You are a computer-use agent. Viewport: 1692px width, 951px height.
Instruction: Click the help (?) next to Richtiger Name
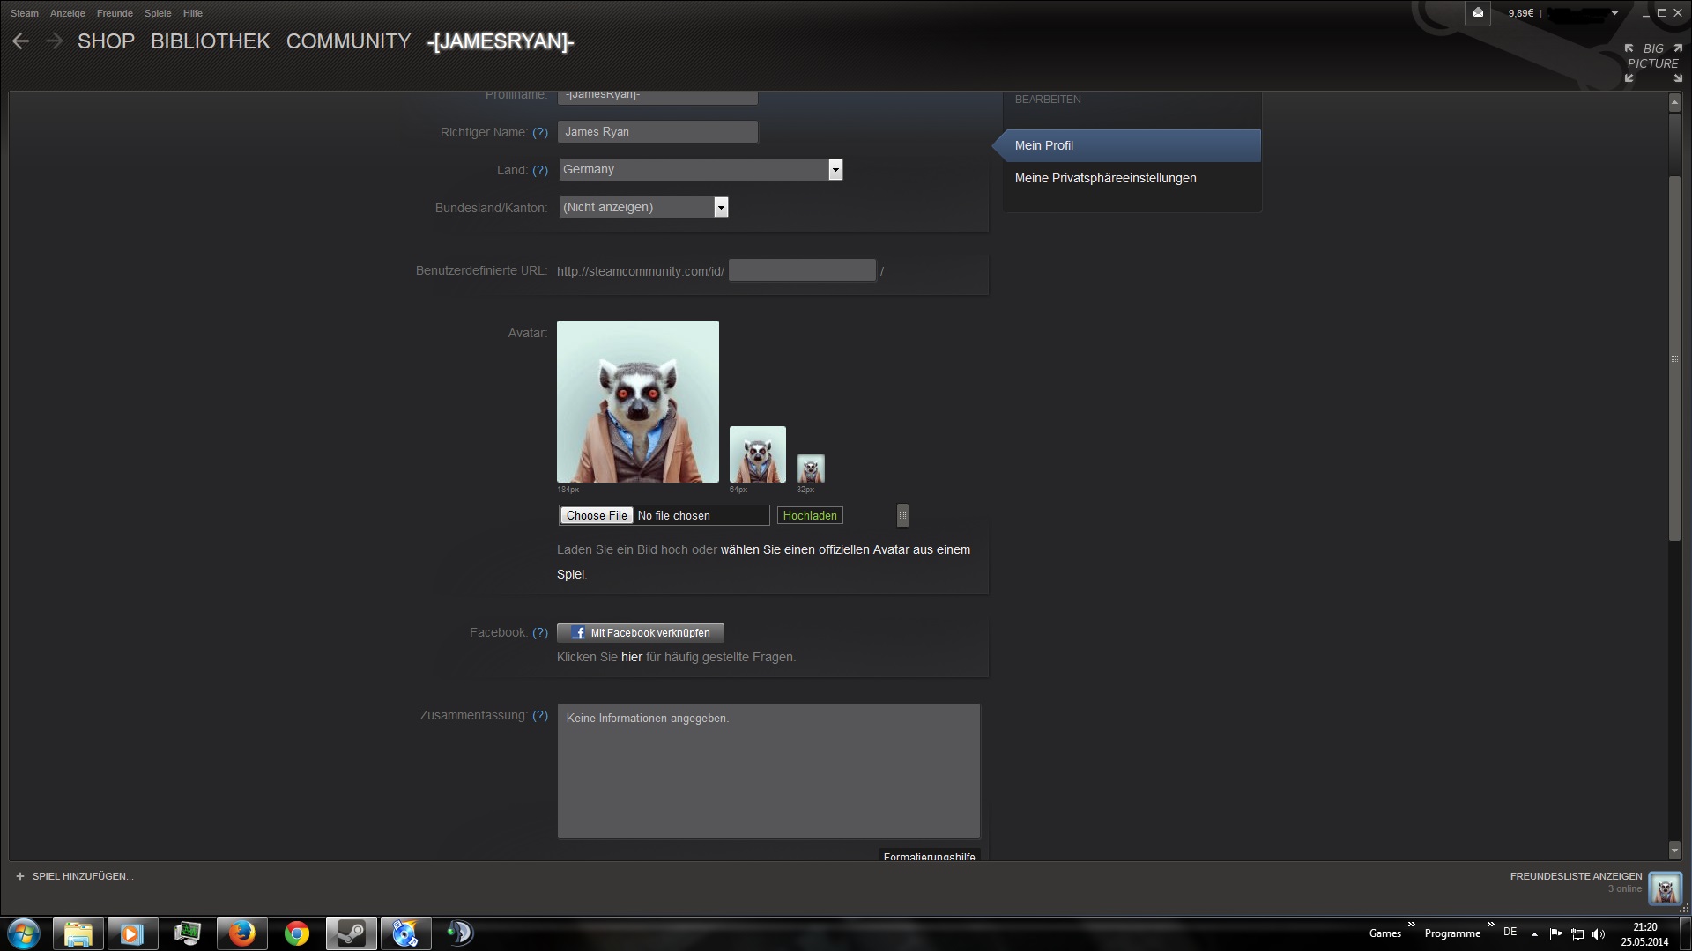[540, 132]
